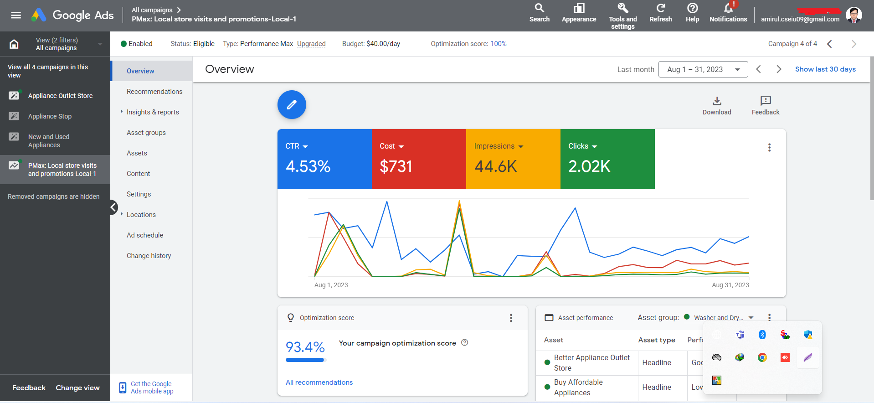Image resolution: width=874 pixels, height=403 pixels.
Task: Open scorecard chart more options menu
Action: pyautogui.click(x=770, y=148)
